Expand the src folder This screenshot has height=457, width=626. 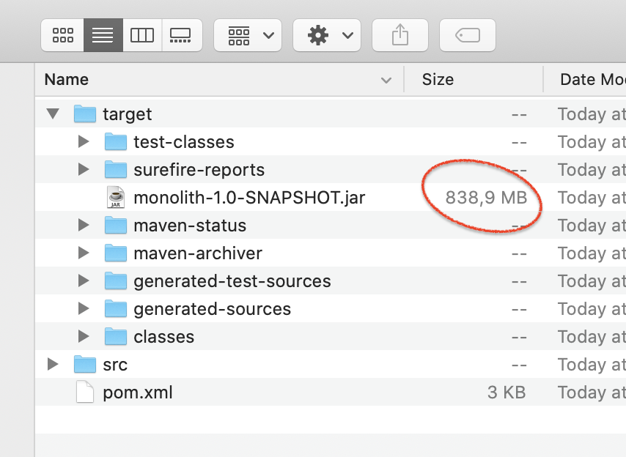(x=52, y=365)
